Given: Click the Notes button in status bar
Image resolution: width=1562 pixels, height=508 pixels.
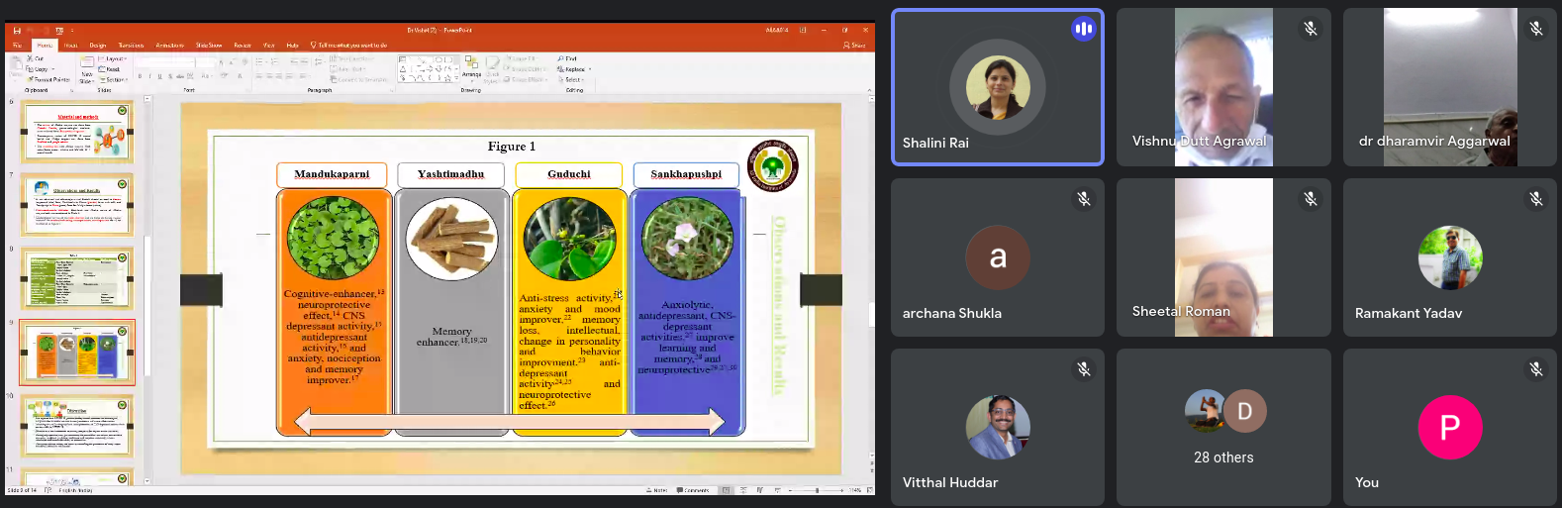Looking at the screenshot, I should click(x=657, y=490).
